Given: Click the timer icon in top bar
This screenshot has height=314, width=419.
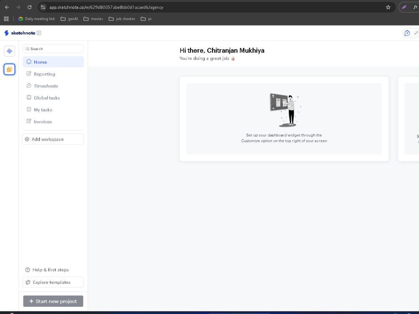Looking at the screenshot, I should [407, 33].
